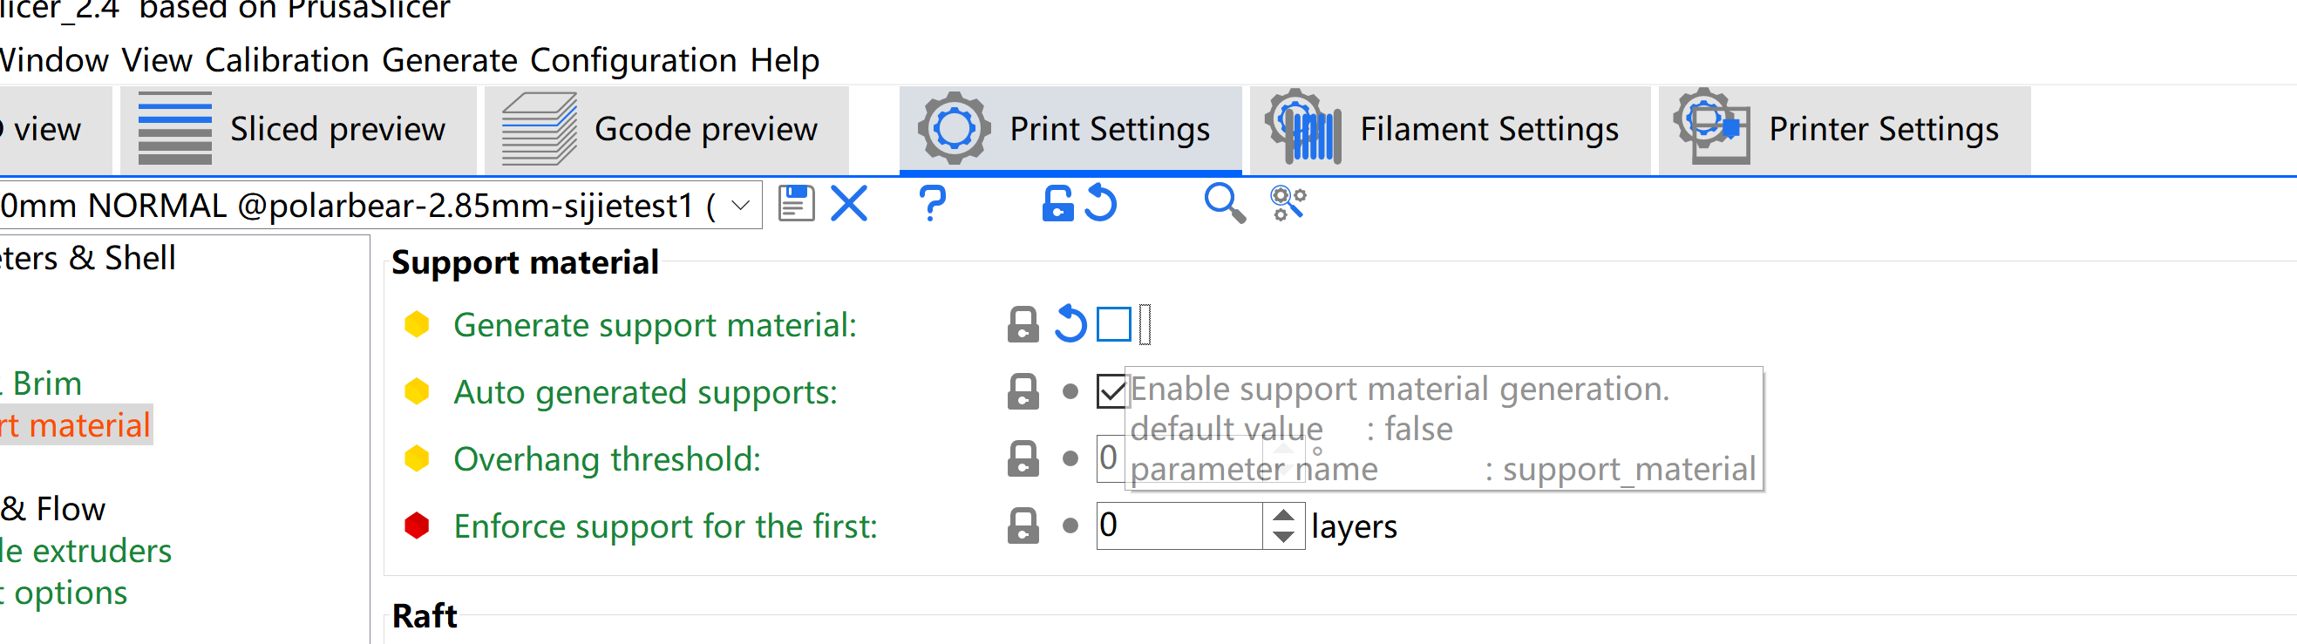Switch to the Filament Settings tab
The height and width of the screenshot is (644, 2297).
1448,129
